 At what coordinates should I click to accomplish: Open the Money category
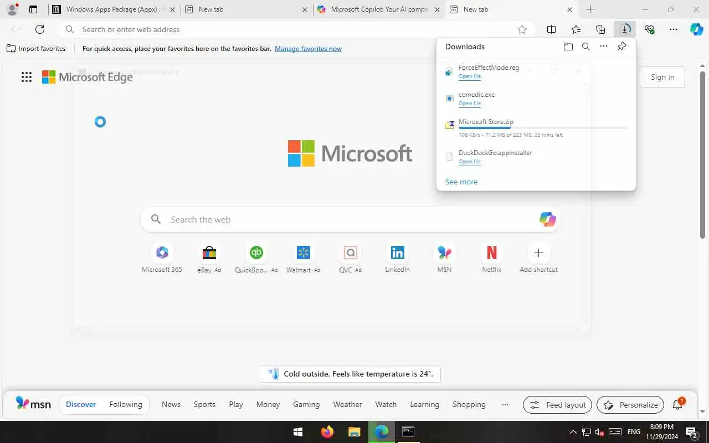pos(268,405)
